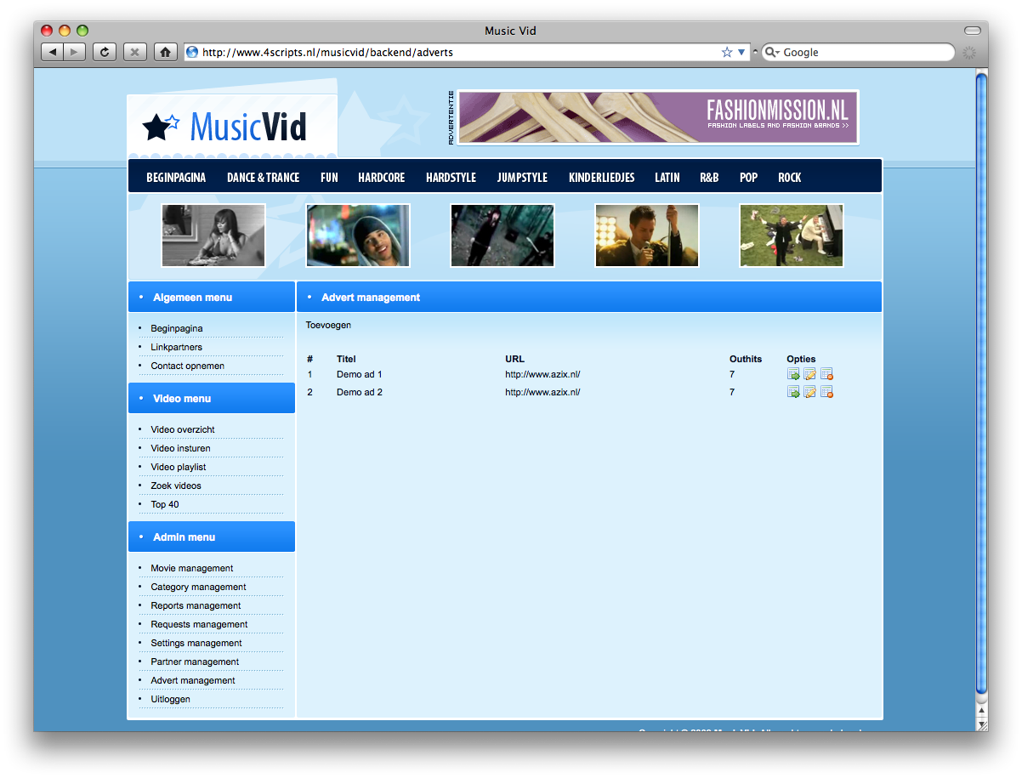Click the dark street dancers video thumbnail
1022x778 pixels.
point(502,236)
